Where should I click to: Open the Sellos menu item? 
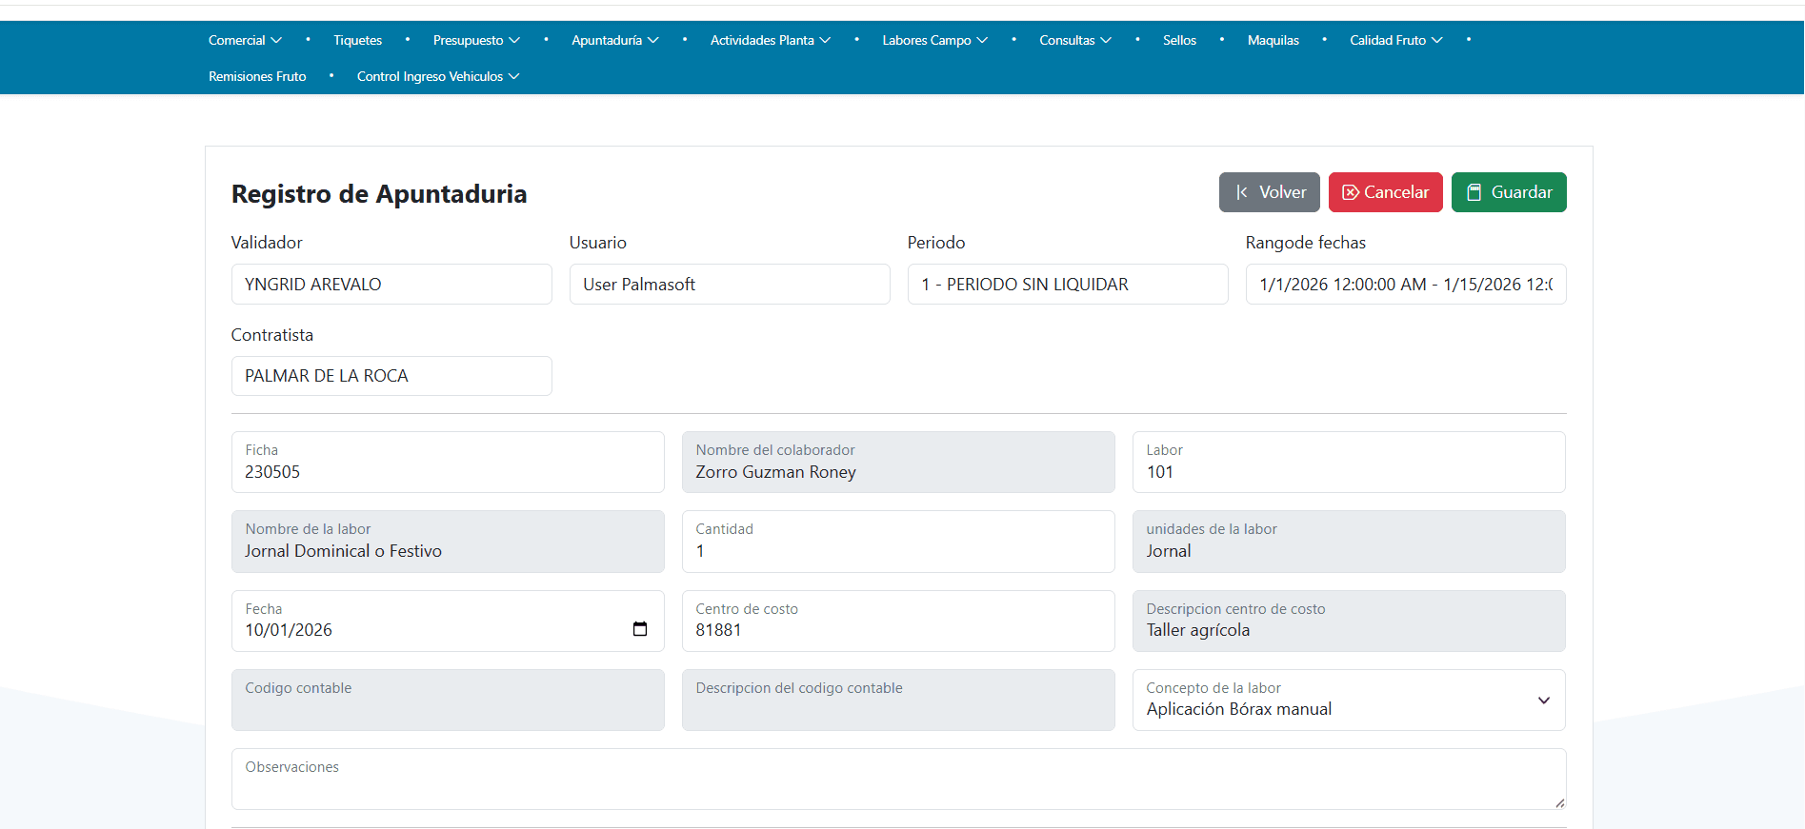(1178, 40)
